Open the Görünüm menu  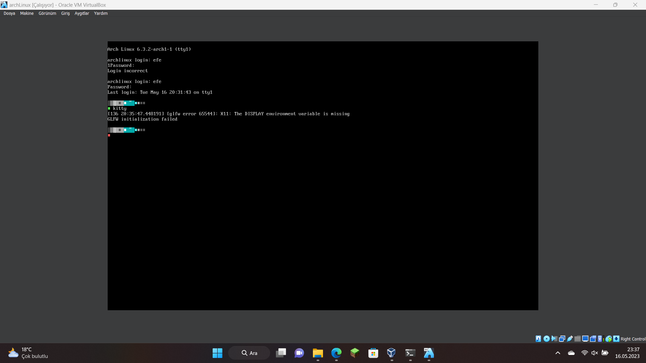(x=47, y=13)
